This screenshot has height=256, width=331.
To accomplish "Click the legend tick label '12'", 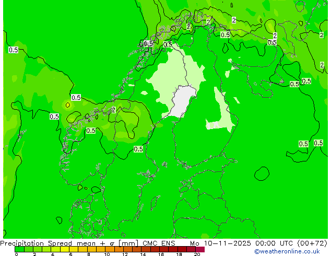I will (x=125, y=254).
